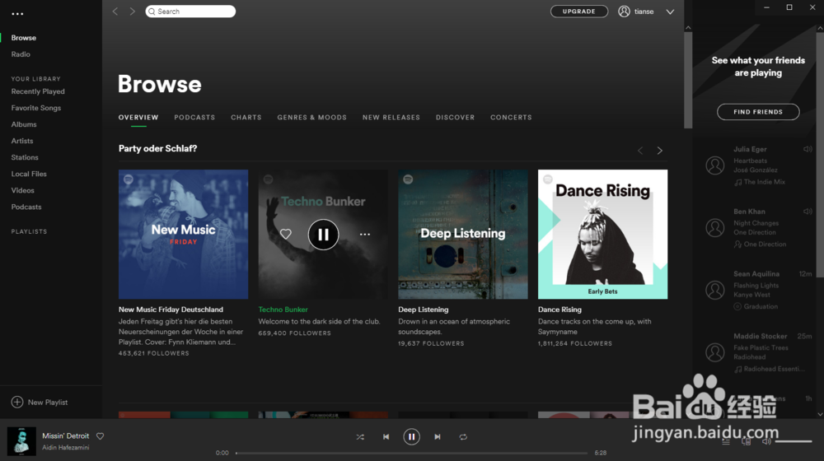This screenshot has width=824, height=461.
Task: Open The Indie Mix in friend feed
Action: pos(764,182)
